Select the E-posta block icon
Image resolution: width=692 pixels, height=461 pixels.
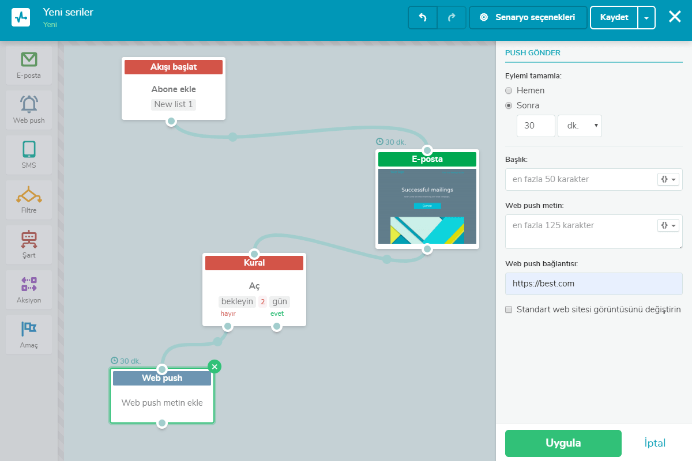tap(29, 59)
